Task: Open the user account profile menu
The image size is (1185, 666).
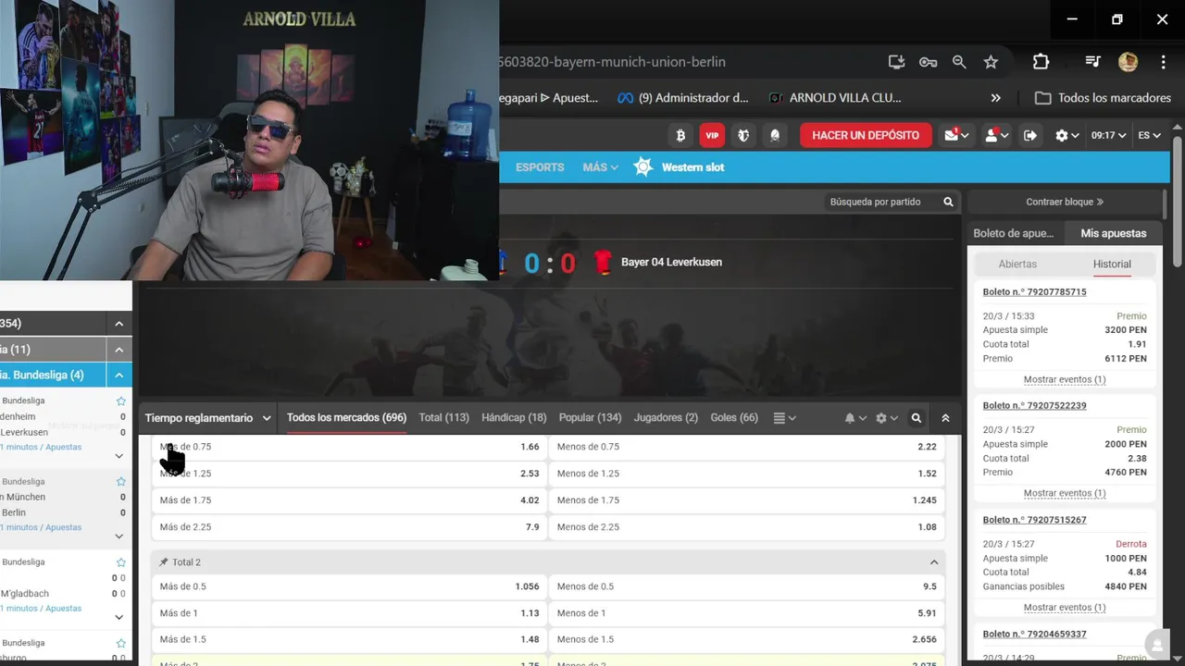Action: tap(996, 135)
